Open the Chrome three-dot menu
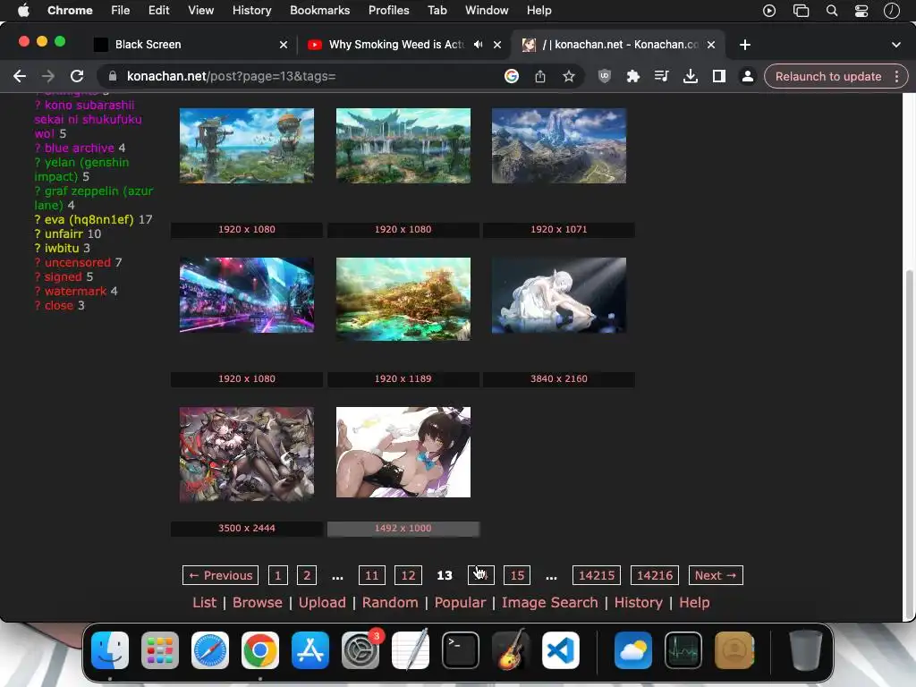Viewport: 916px width, 687px height. tap(896, 77)
